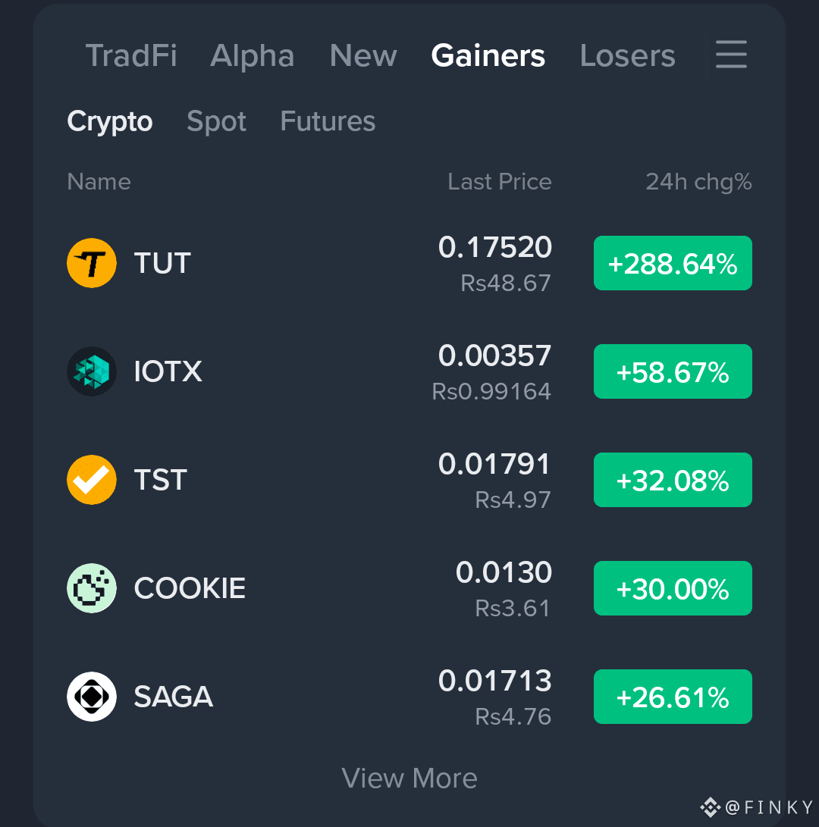This screenshot has height=827, width=819.
Task: Select the Gainers tab
Action: click(x=488, y=55)
